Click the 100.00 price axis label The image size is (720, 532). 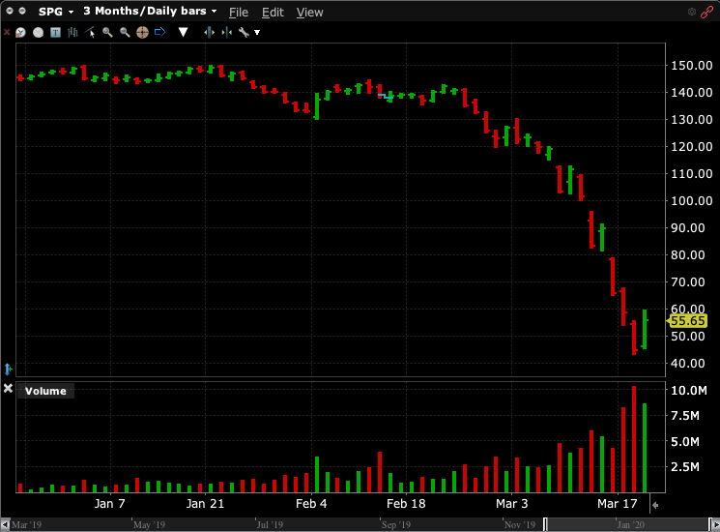point(692,201)
